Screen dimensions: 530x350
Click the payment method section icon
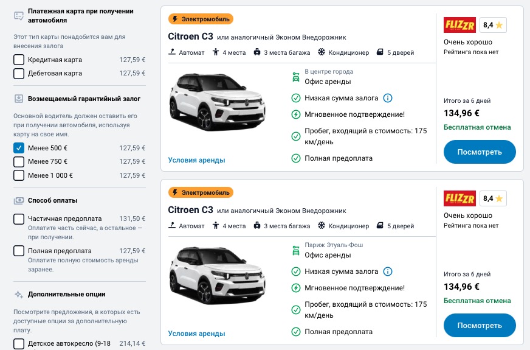point(19,201)
